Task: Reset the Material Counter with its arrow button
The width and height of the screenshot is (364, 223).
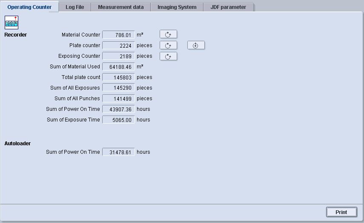Action: tap(168, 35)
